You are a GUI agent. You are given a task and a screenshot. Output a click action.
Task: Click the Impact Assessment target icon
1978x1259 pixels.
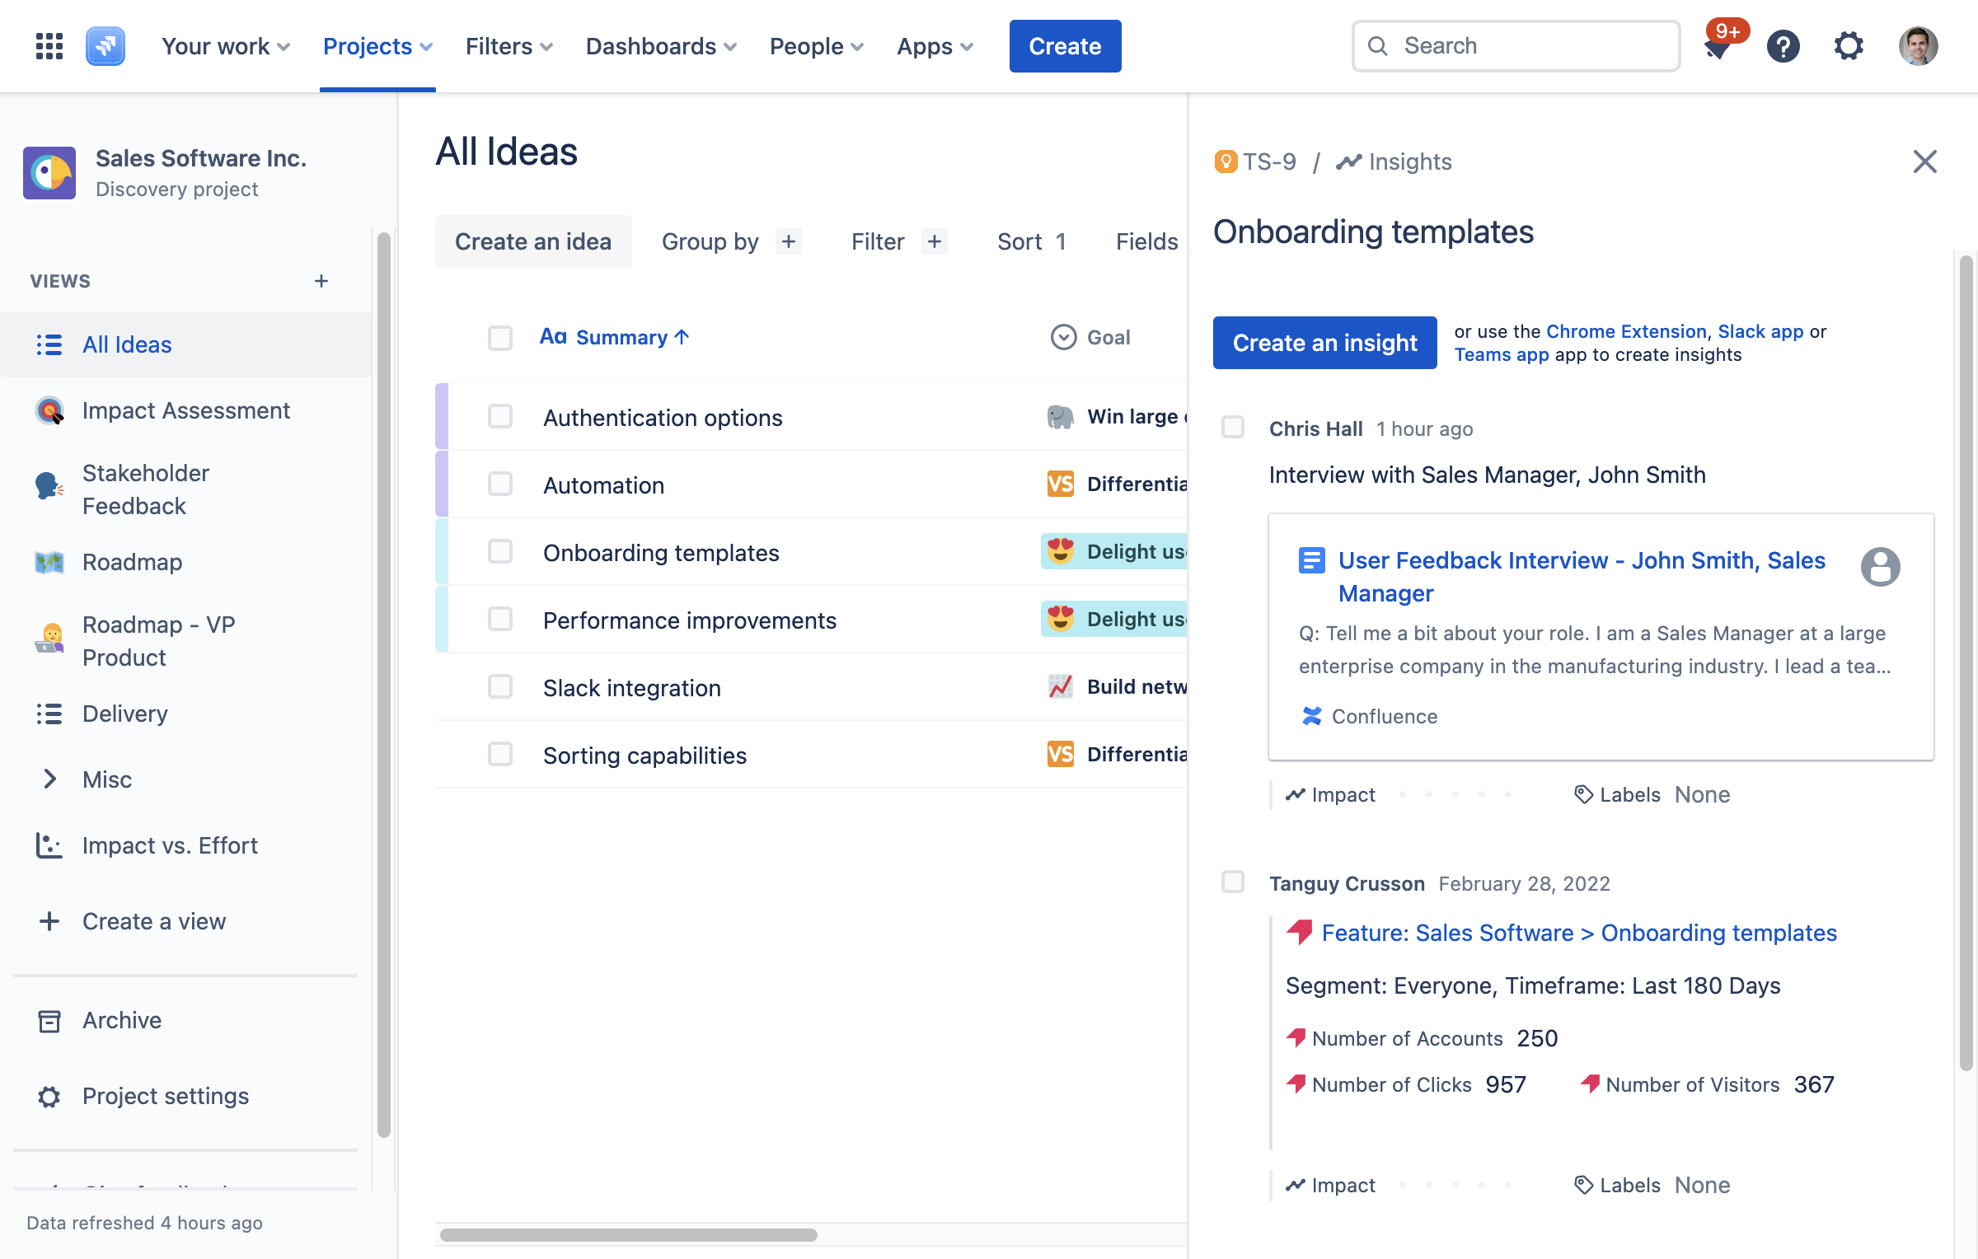click(x=49, y=410)
